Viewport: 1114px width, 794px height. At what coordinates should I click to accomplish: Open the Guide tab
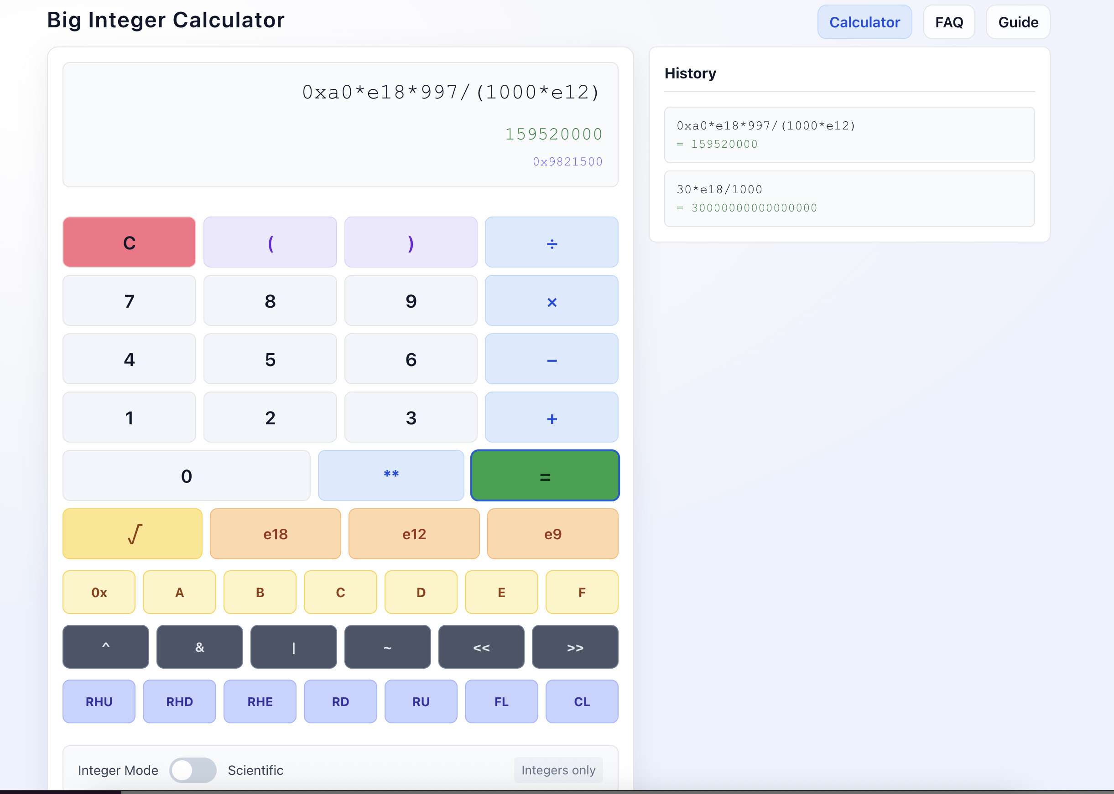click(x=1018, y=22)
